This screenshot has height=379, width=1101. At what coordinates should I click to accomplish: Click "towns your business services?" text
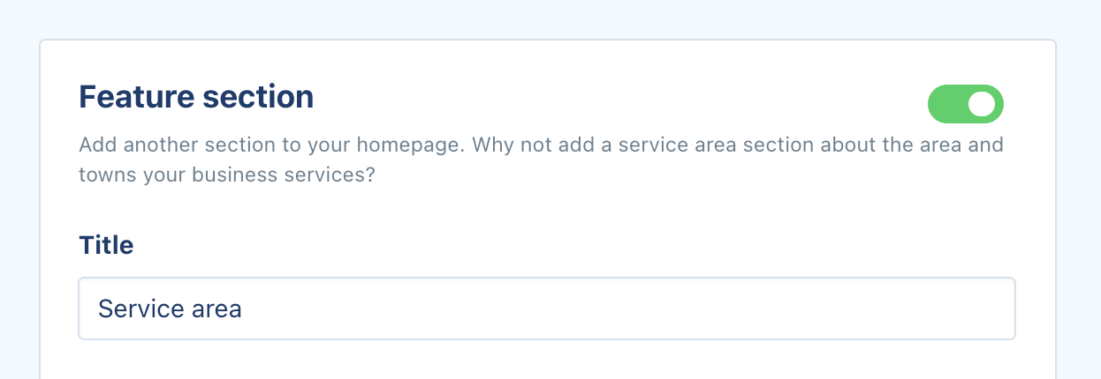coord(228,175)
